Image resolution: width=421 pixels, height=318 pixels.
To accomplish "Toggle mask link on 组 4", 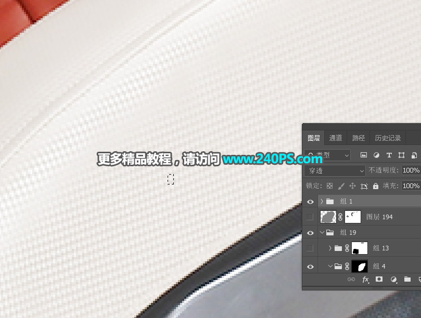I will click(347, 266).
